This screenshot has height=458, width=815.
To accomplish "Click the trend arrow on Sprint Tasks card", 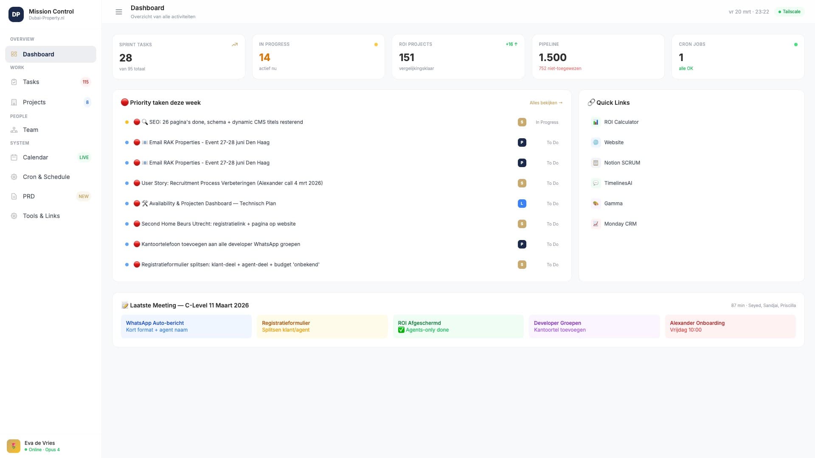I will (234, 44).
